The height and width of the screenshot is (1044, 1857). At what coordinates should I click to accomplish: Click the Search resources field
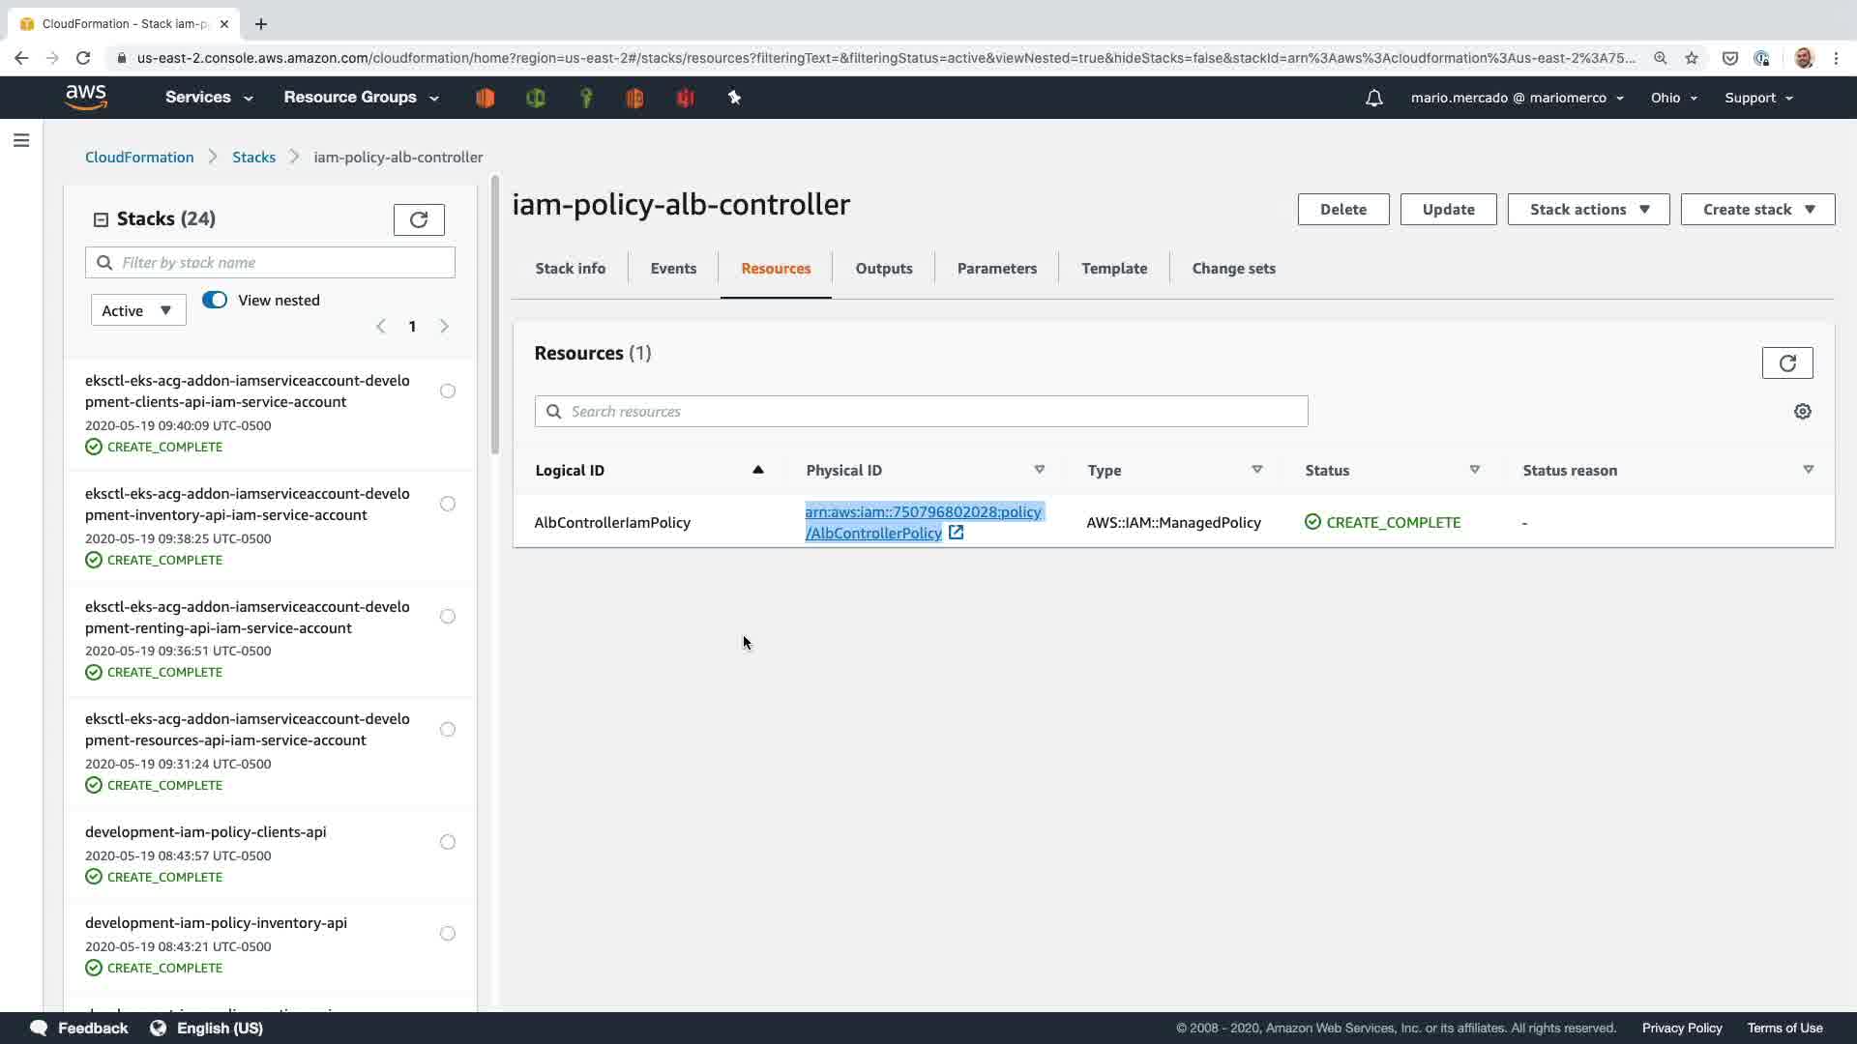pos(921,412)
